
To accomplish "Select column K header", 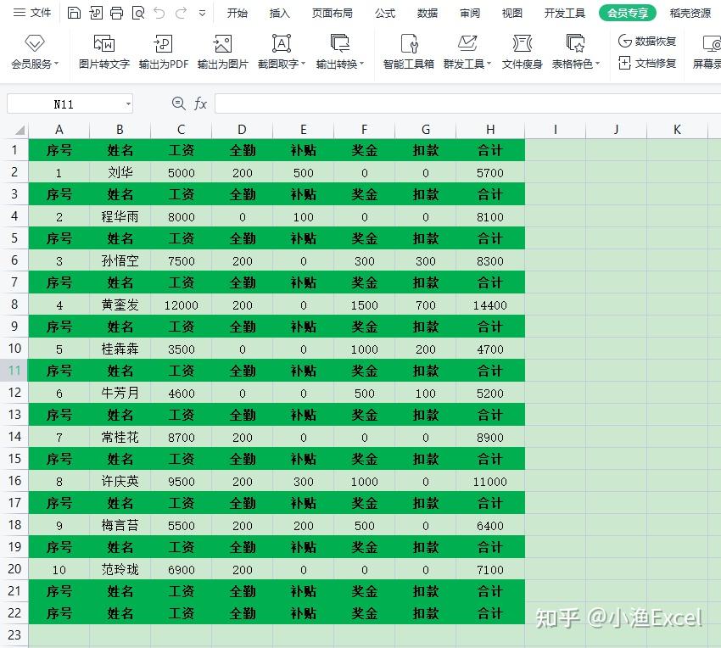I will [677, 130].
